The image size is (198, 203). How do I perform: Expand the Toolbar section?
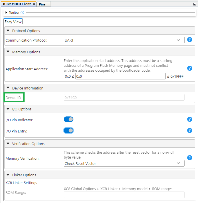tap(6, 13)
